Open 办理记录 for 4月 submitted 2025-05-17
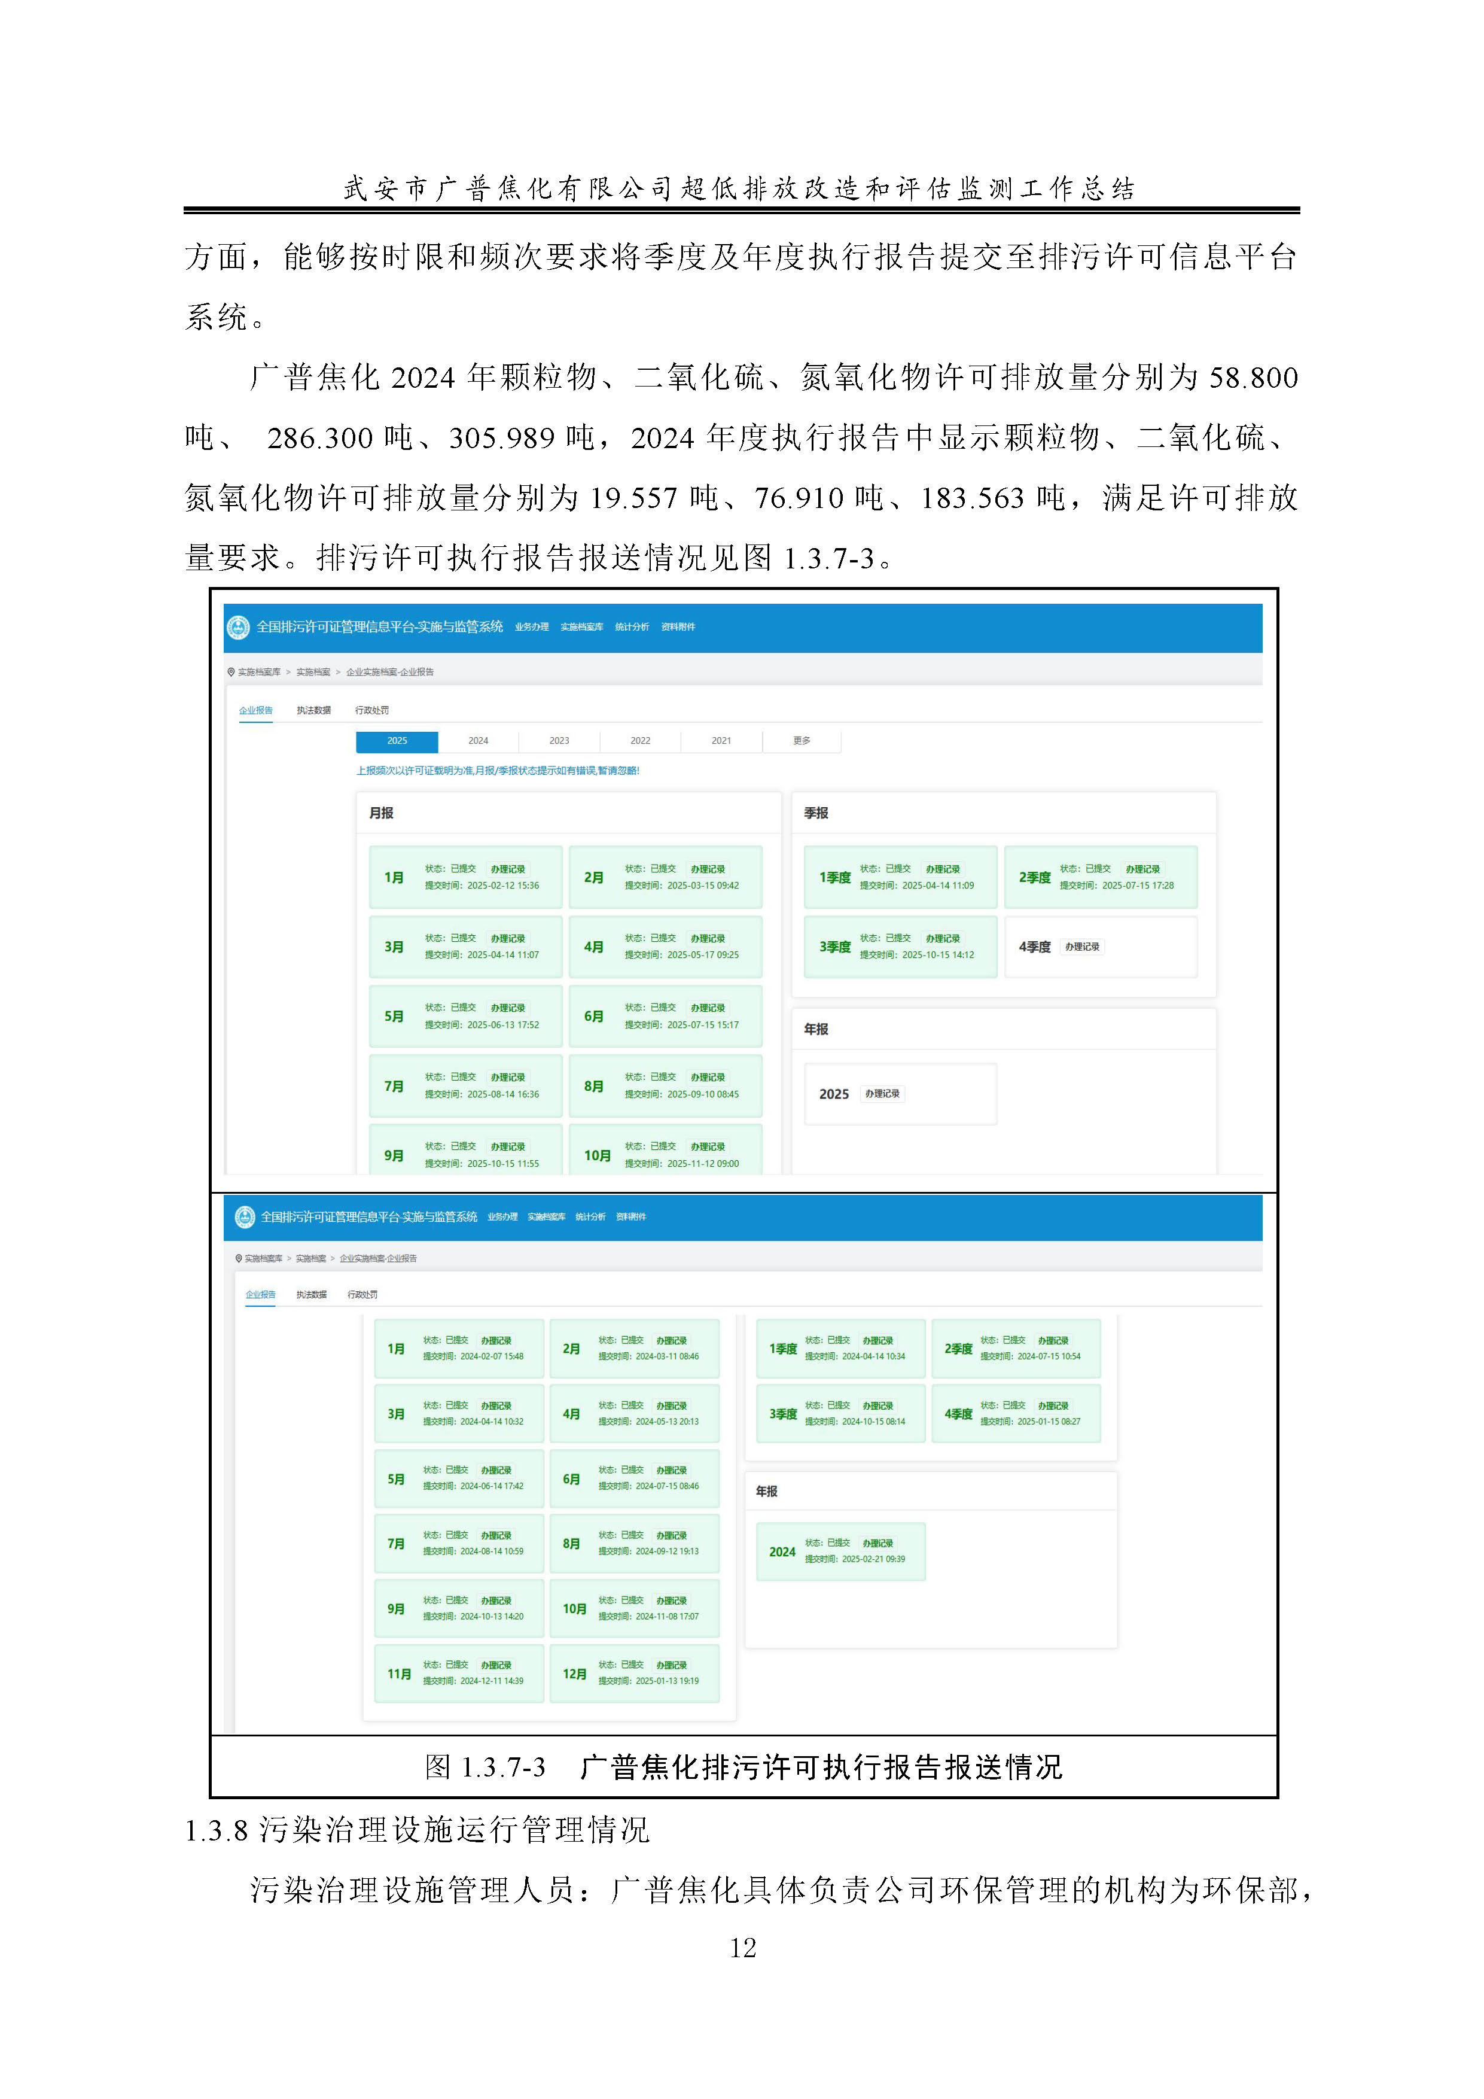Viewport: 1484px width, 2099px height. click(708, 939)
